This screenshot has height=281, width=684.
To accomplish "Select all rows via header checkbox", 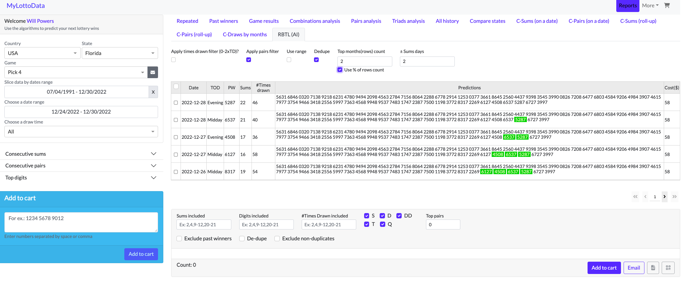I will pyautogui.click(x=176, y=86).
